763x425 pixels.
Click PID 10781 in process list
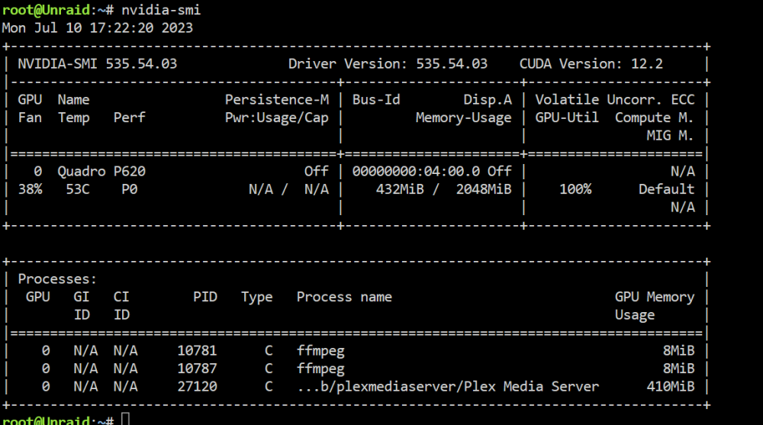point(197,350)
